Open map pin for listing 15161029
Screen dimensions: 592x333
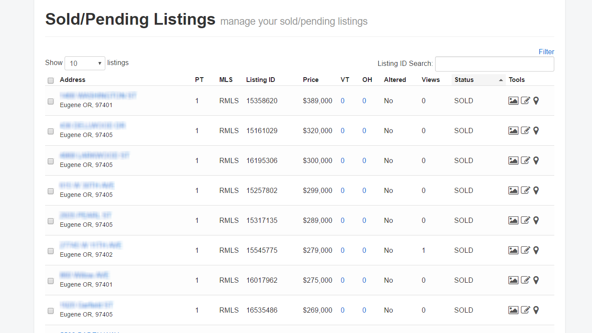coord(536,131)
